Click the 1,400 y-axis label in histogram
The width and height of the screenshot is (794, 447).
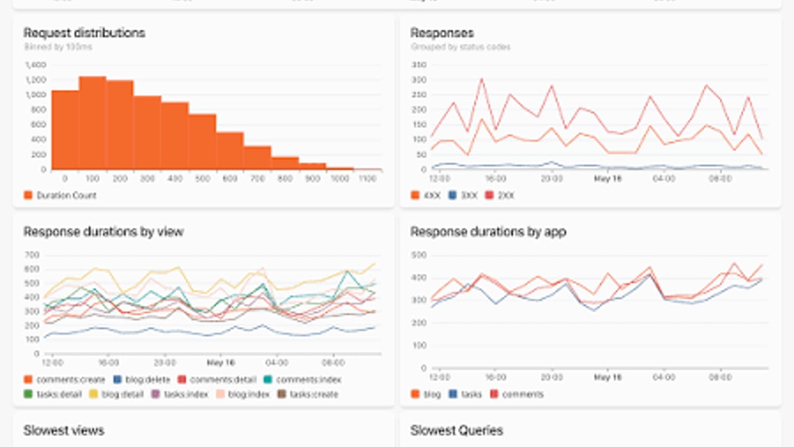point(36,65)
